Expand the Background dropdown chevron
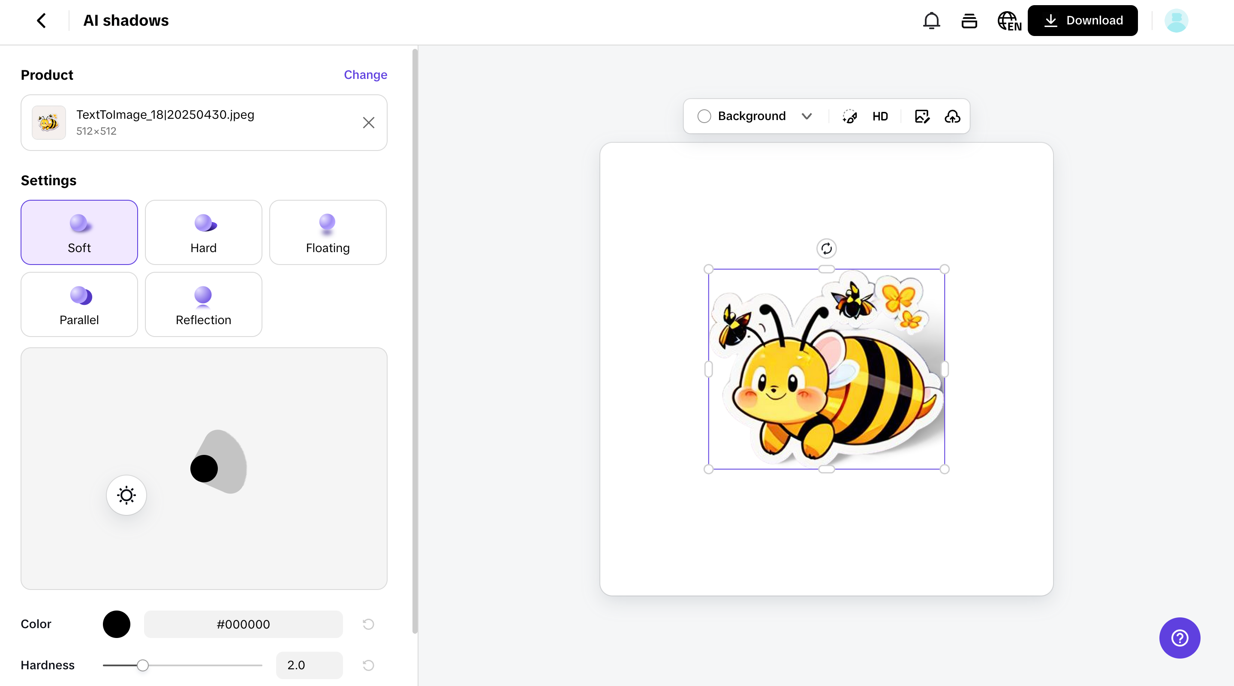Viewport: 1234px width, 686px height. pos(807,117)
